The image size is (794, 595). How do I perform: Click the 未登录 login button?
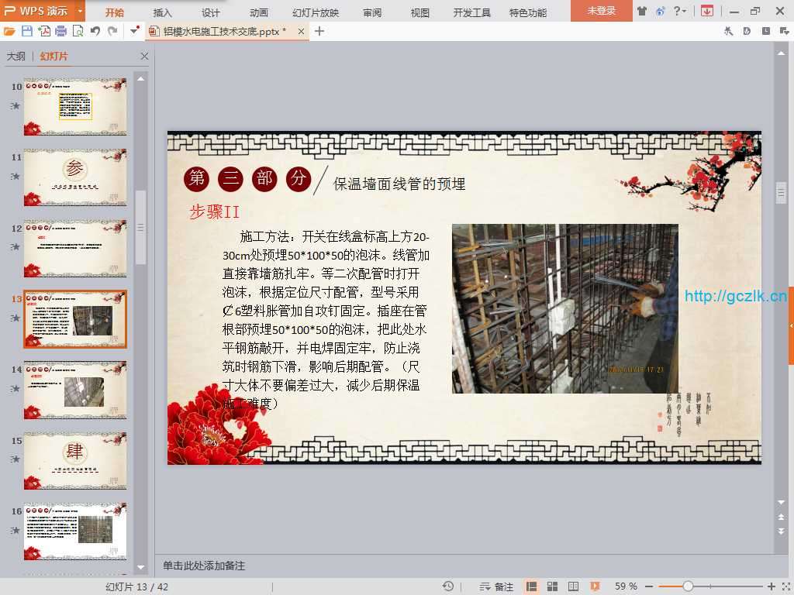coord(601,11)
